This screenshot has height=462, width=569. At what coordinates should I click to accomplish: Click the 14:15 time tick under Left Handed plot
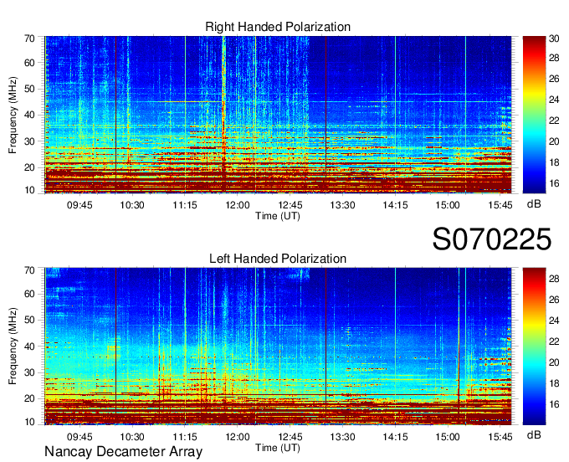[x=395, y=437]
